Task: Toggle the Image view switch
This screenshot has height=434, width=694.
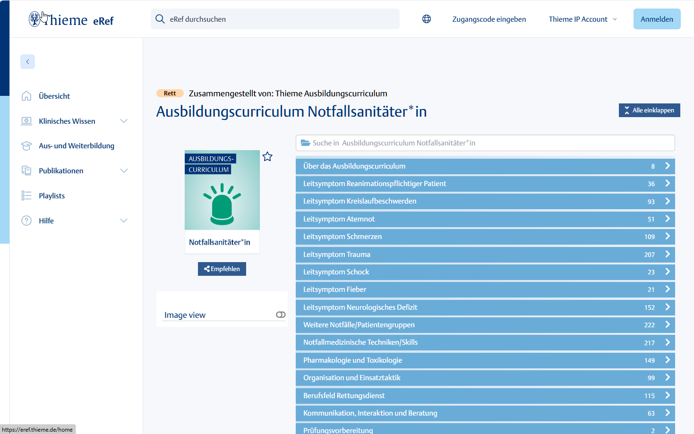Action: pyautogui.click(x=281, y=315)
